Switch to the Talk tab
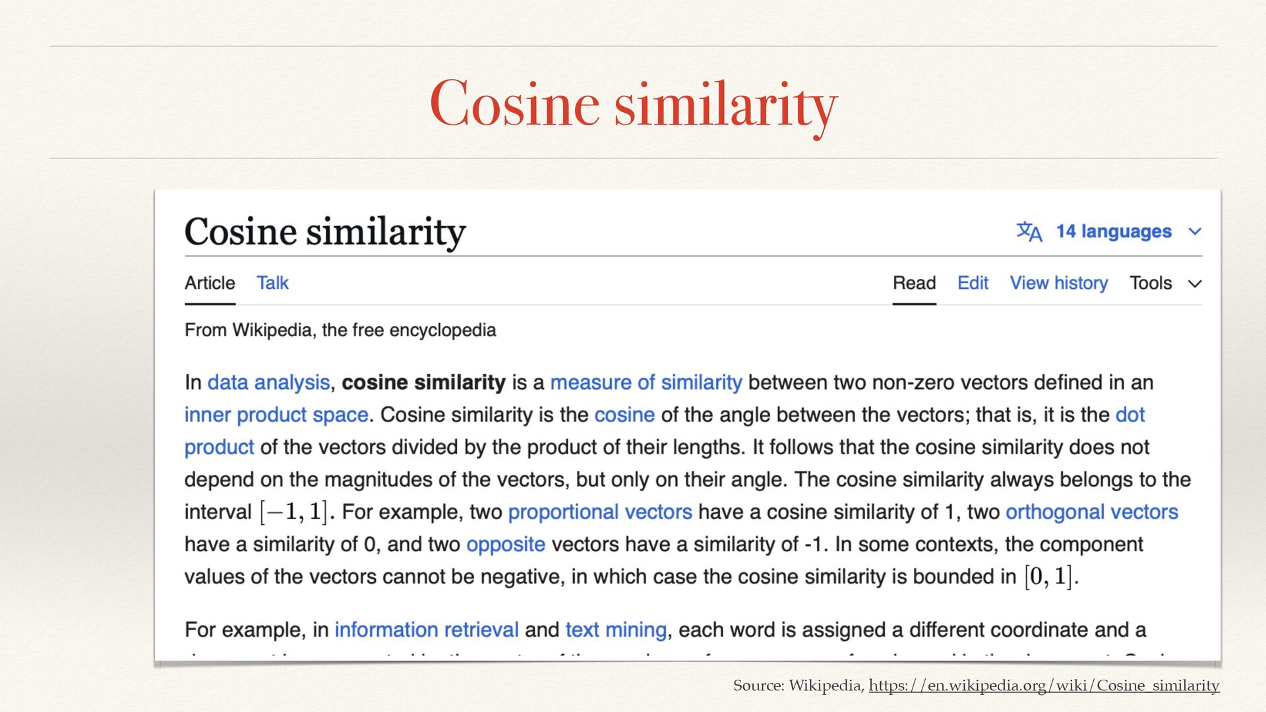Image resolution: width=1266 pixels, height=712 pixels. point(272,283)
